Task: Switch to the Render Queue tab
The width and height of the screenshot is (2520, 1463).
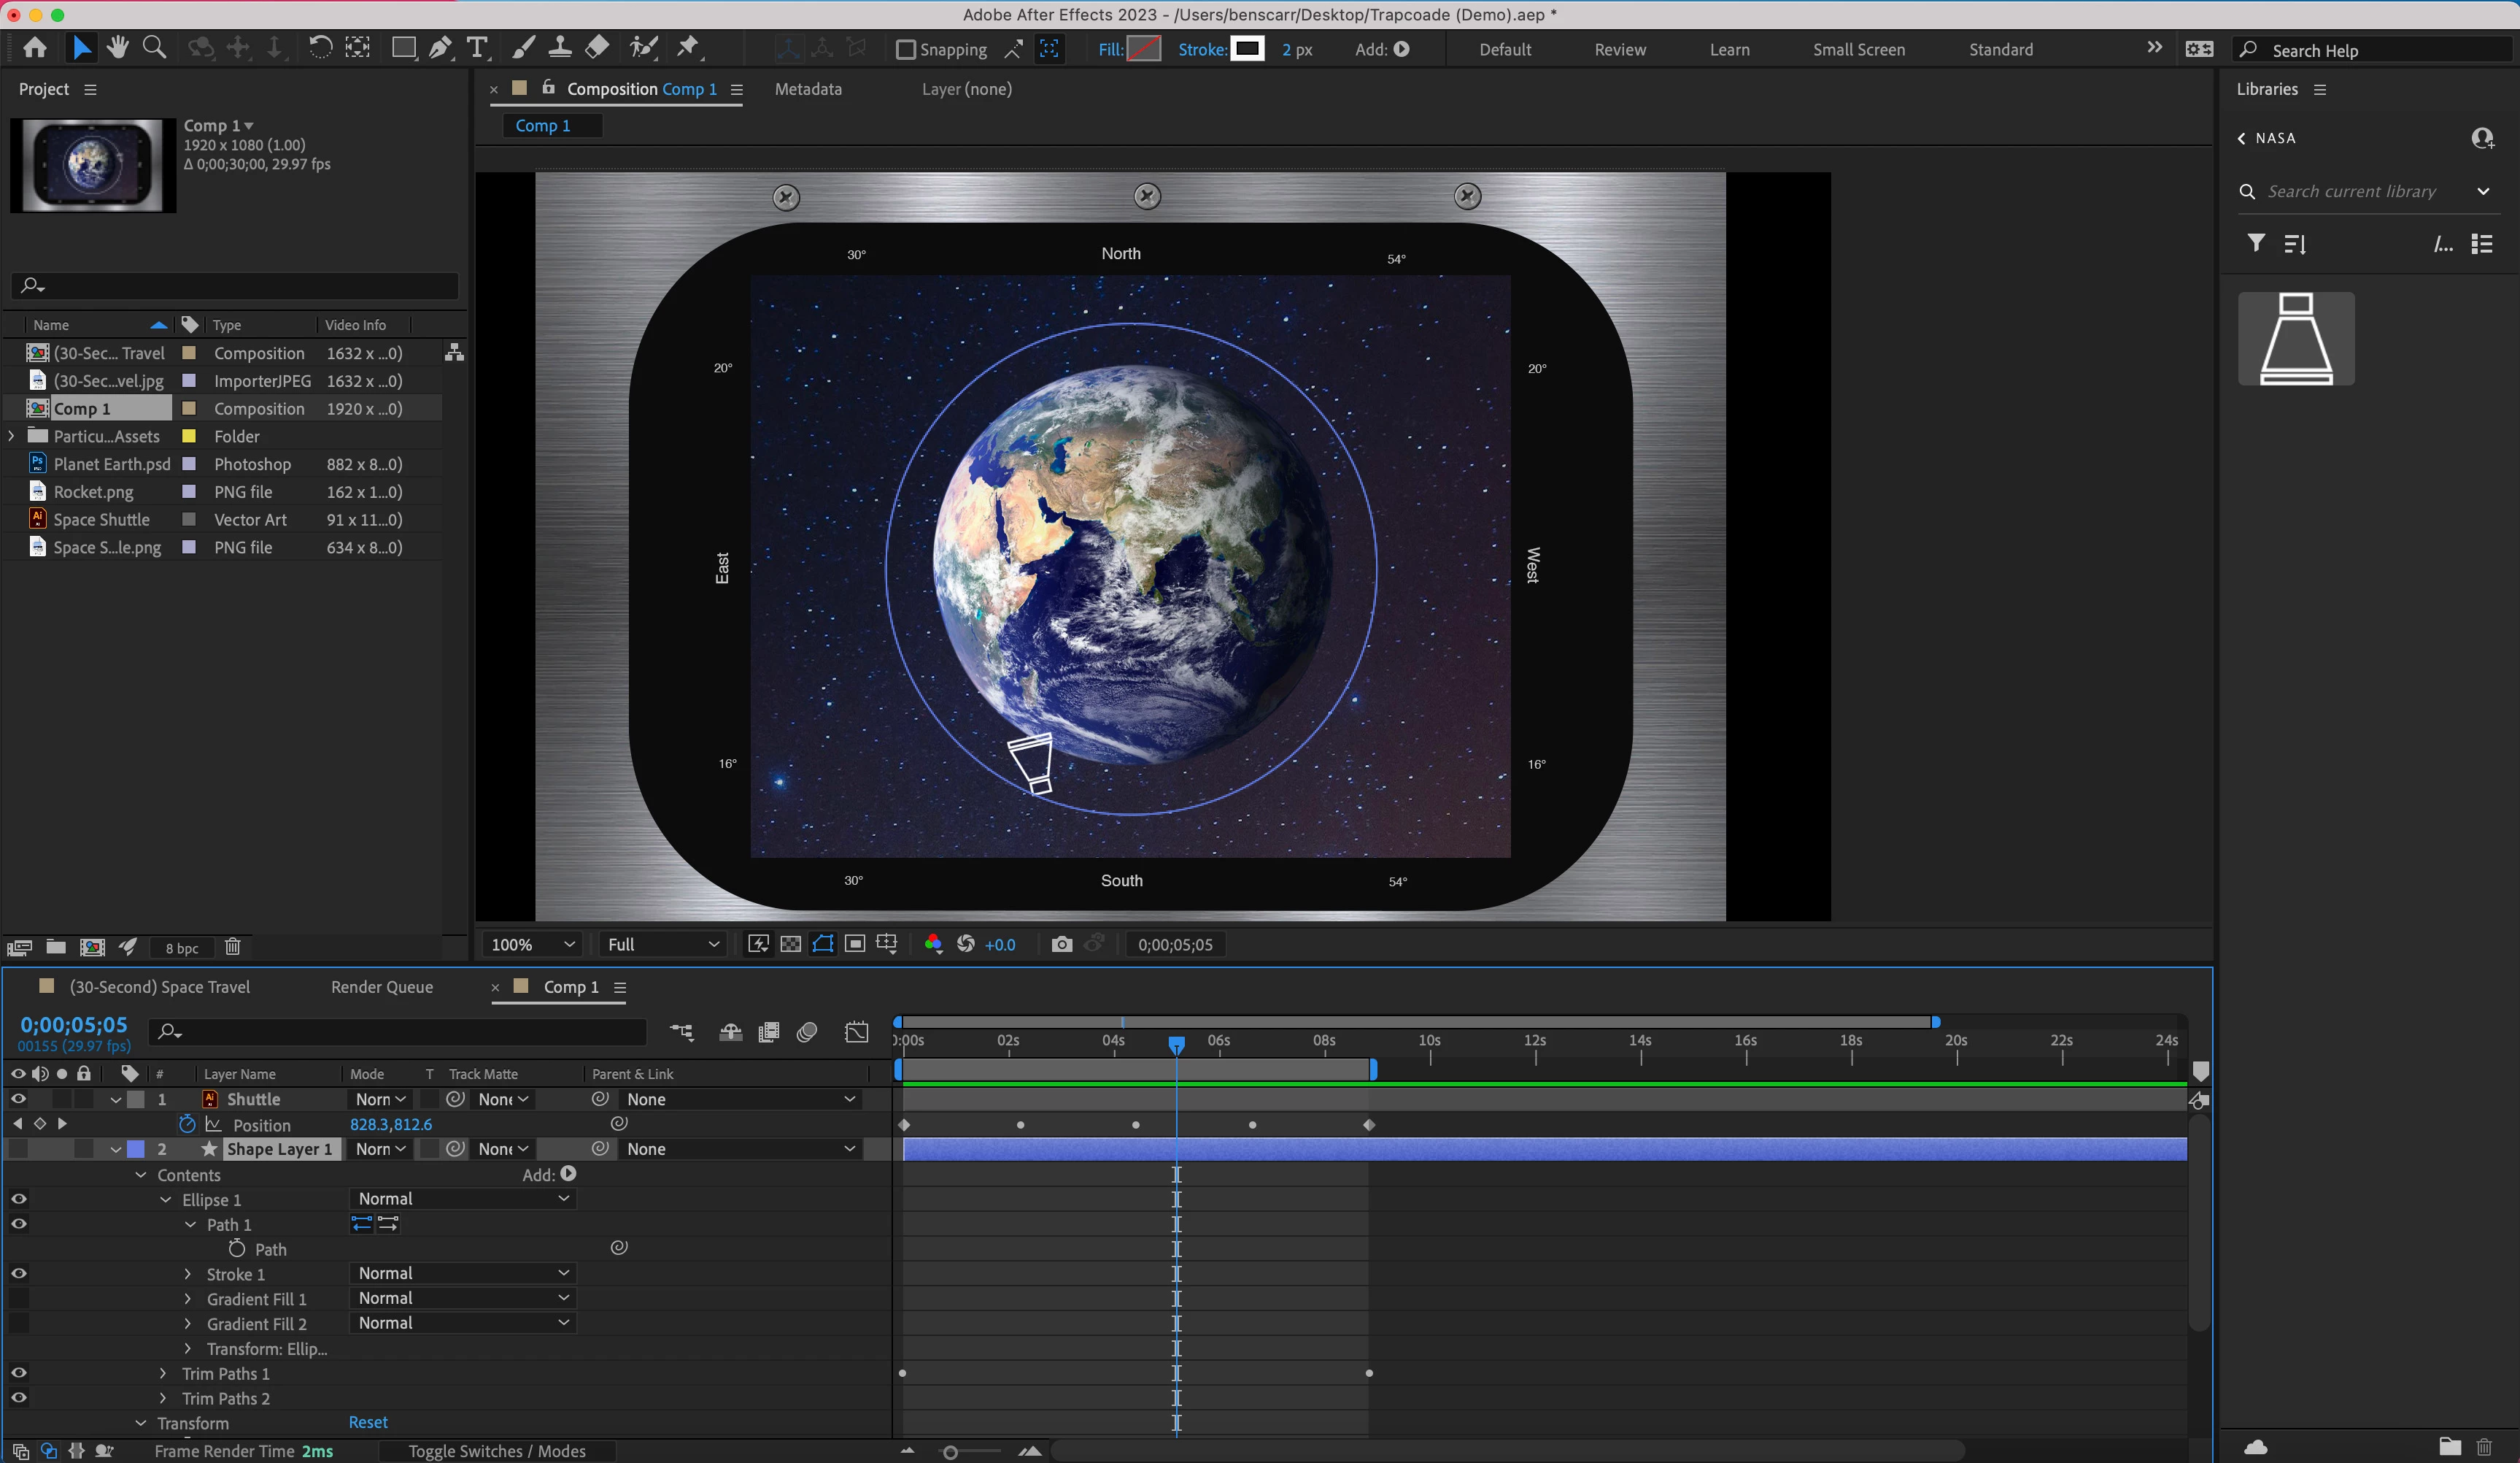Action: (381, 987)
